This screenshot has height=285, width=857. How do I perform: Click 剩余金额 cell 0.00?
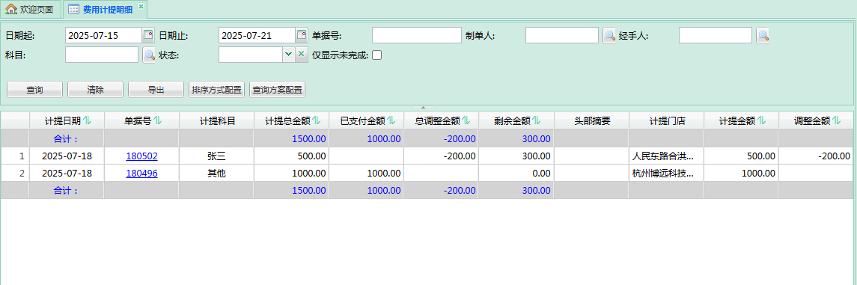(516, 174)
